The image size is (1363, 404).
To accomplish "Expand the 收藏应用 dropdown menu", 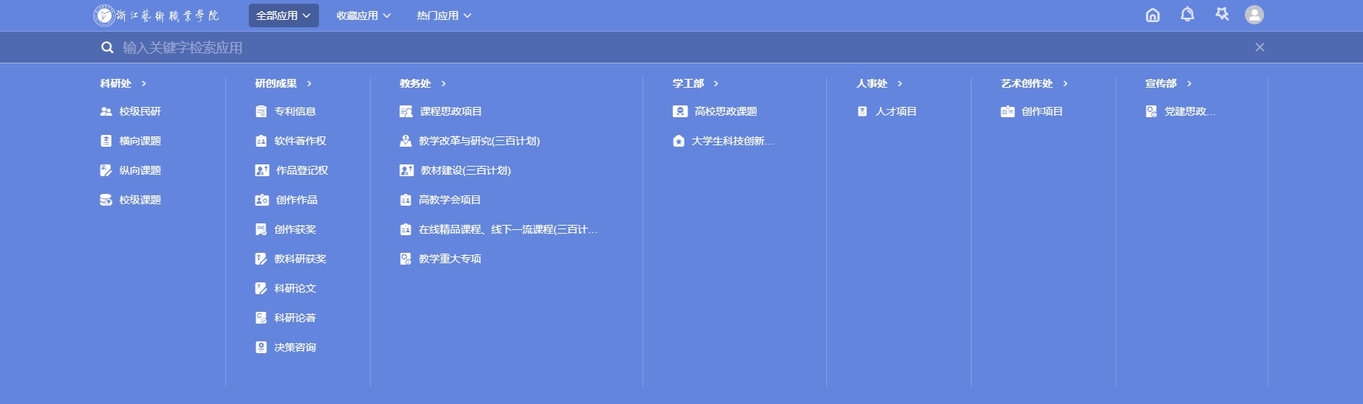I will 363,15.
